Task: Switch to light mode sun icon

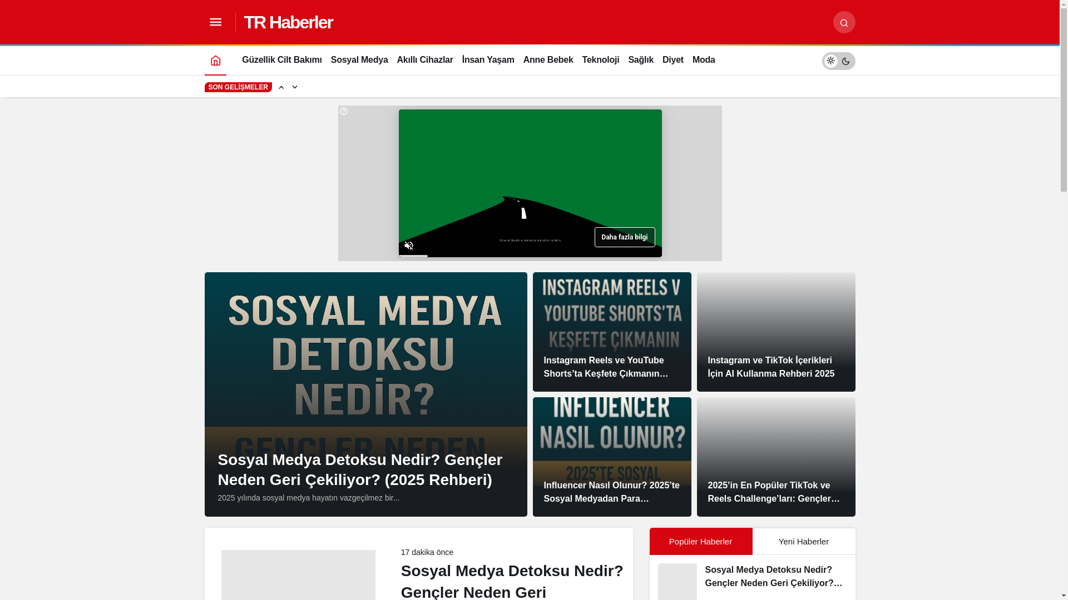Action: pyautogui.click(x=830, y=61)
